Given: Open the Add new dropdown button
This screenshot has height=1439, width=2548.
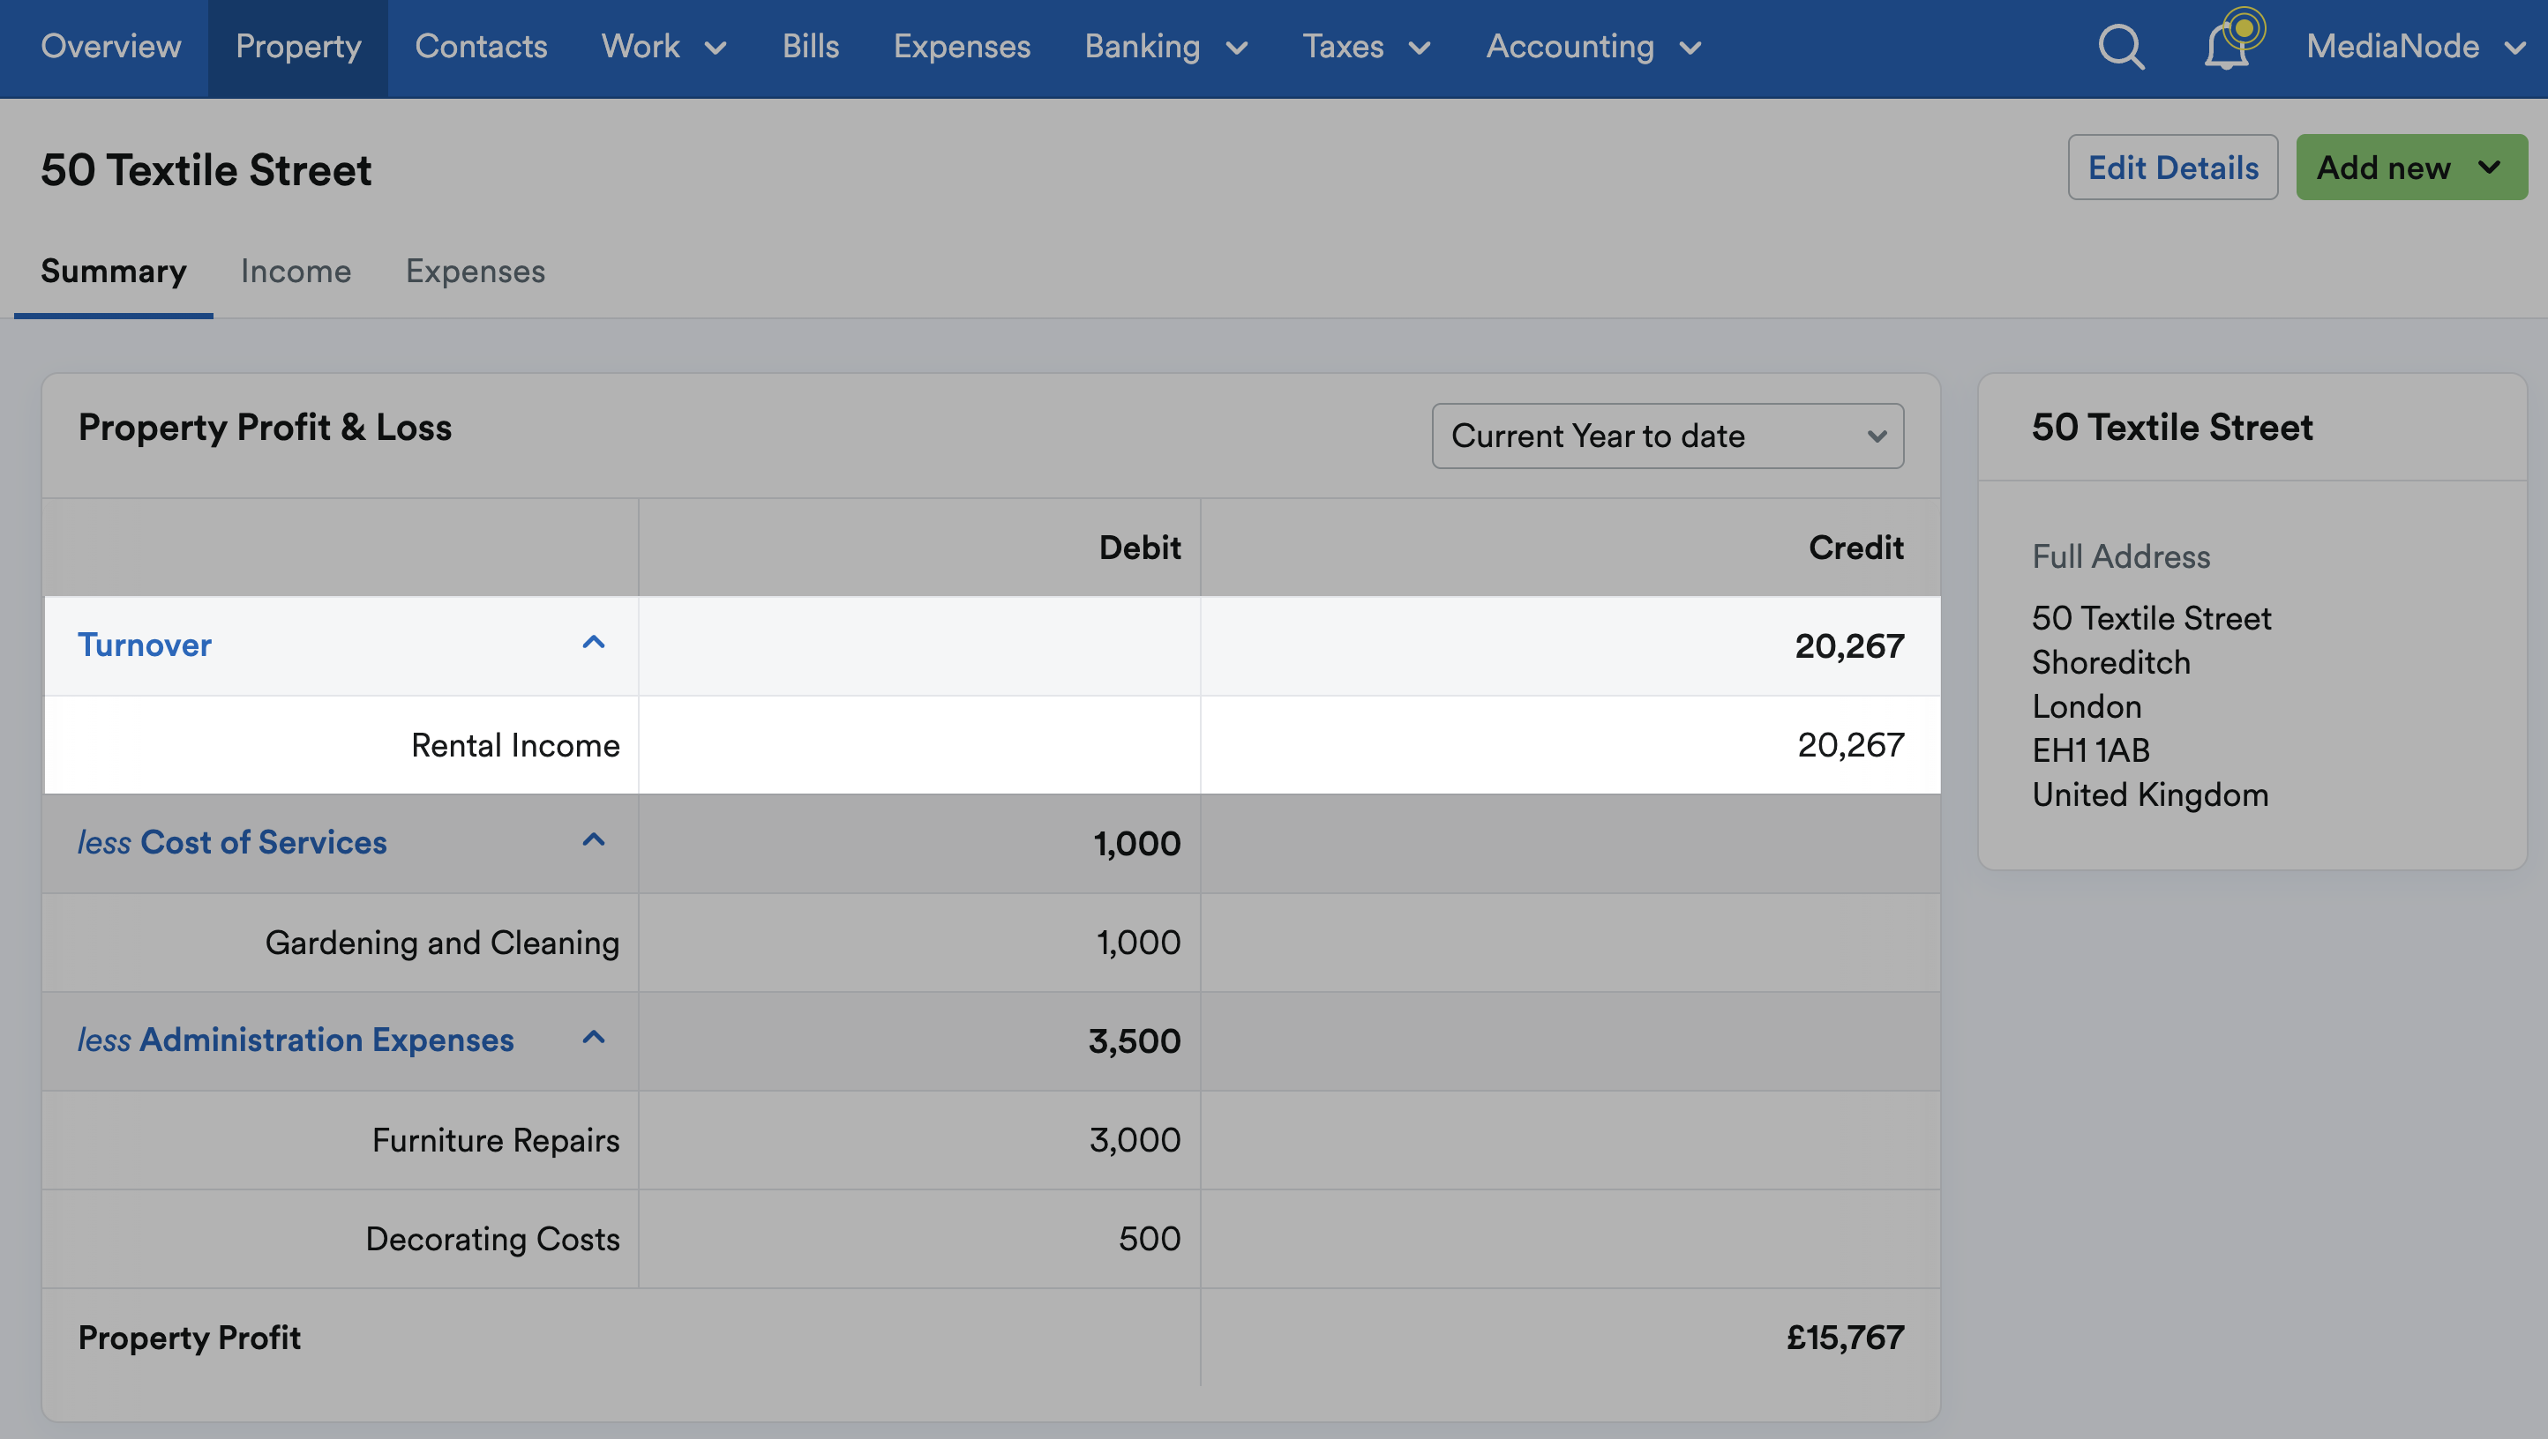Looking at the screenshot, I should (x=2411, y=167).
